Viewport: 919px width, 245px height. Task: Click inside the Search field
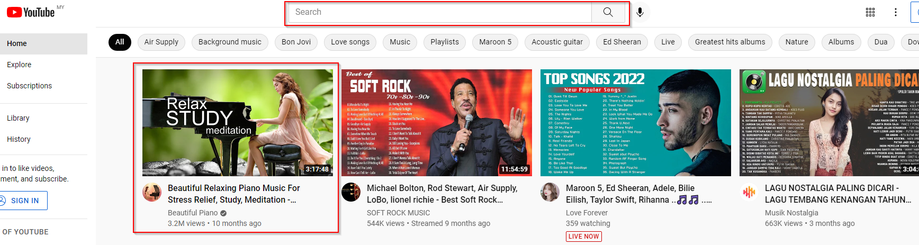[439, 12]
